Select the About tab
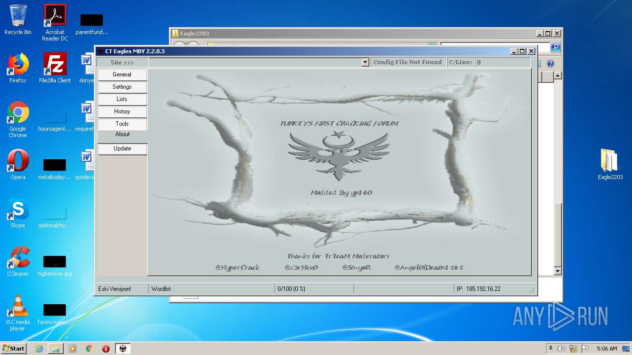The width and height of the screenshot is (632, 355). pyautogui.click(x=122, y=135)
